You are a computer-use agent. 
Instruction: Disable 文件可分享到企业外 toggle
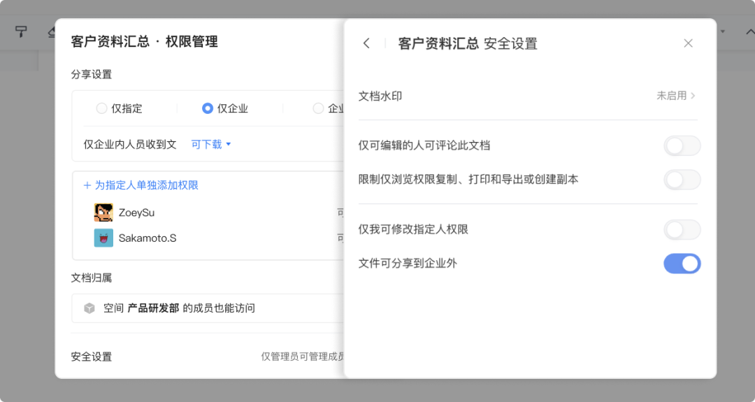pyautogui.click(x=682, y=264)
